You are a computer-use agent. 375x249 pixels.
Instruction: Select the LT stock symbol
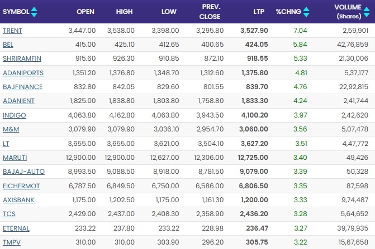coord(6,144)
